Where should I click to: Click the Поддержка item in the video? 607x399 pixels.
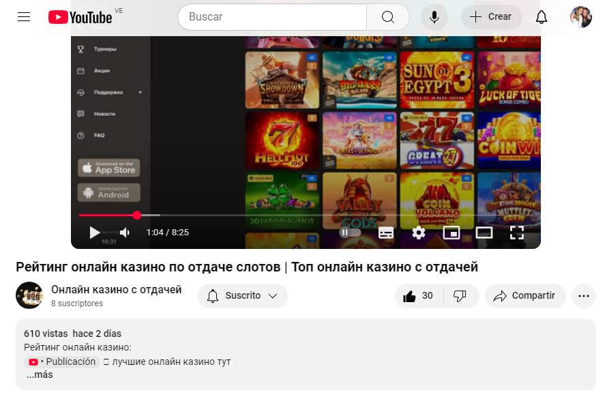click(108, 93)
